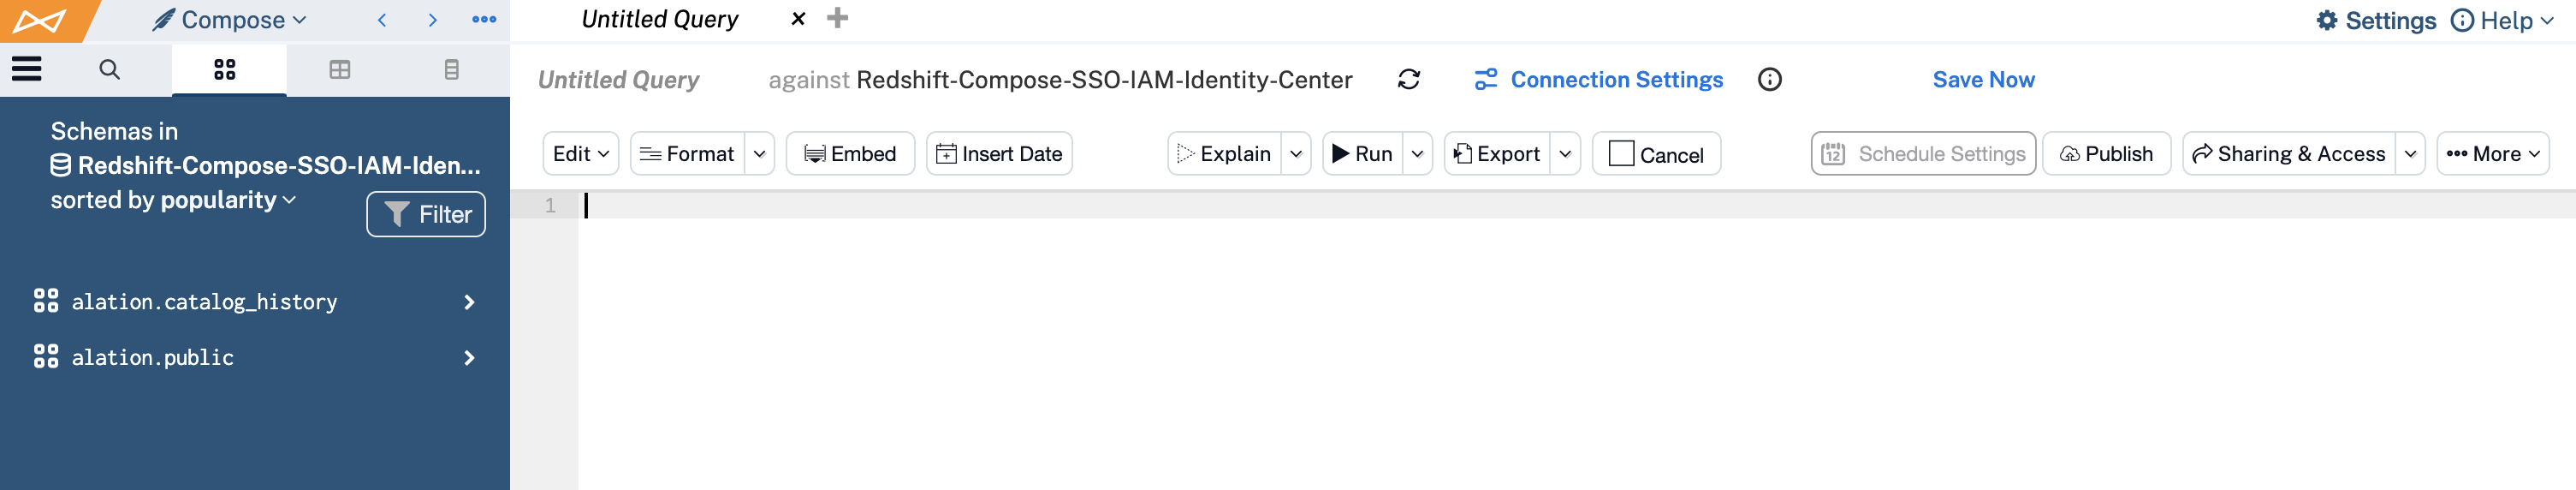Screen dimensions: 2576x490
Task: Open the hamburger menu icon
Action: (x=27, y=69)
